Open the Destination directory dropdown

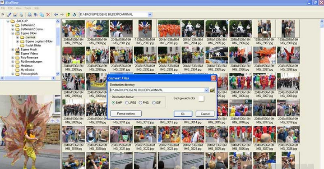coord(206,90)
